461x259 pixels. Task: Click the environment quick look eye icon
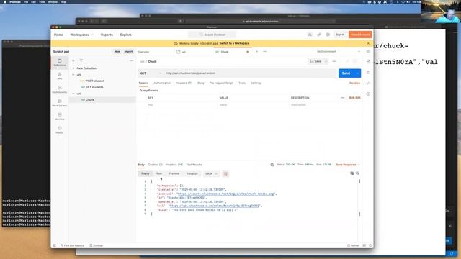point(368,51)
